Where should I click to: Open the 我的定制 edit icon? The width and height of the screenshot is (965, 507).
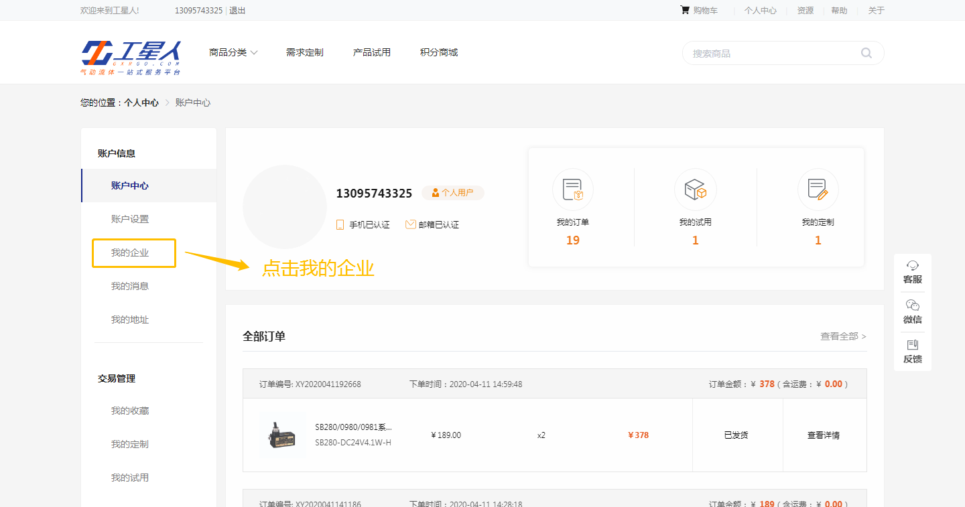818,190
